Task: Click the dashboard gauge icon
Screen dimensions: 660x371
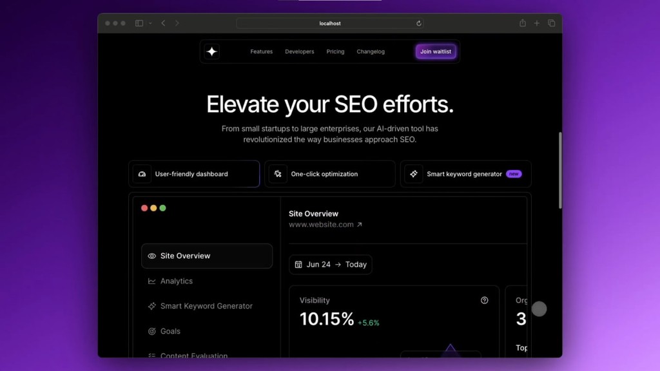Action: point(142,174)
